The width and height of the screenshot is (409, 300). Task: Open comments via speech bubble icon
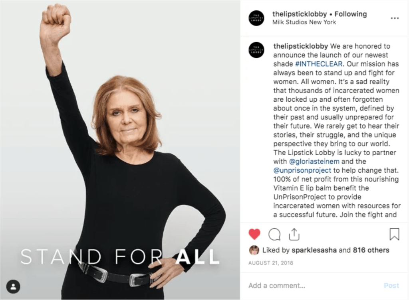pos(274,234)
